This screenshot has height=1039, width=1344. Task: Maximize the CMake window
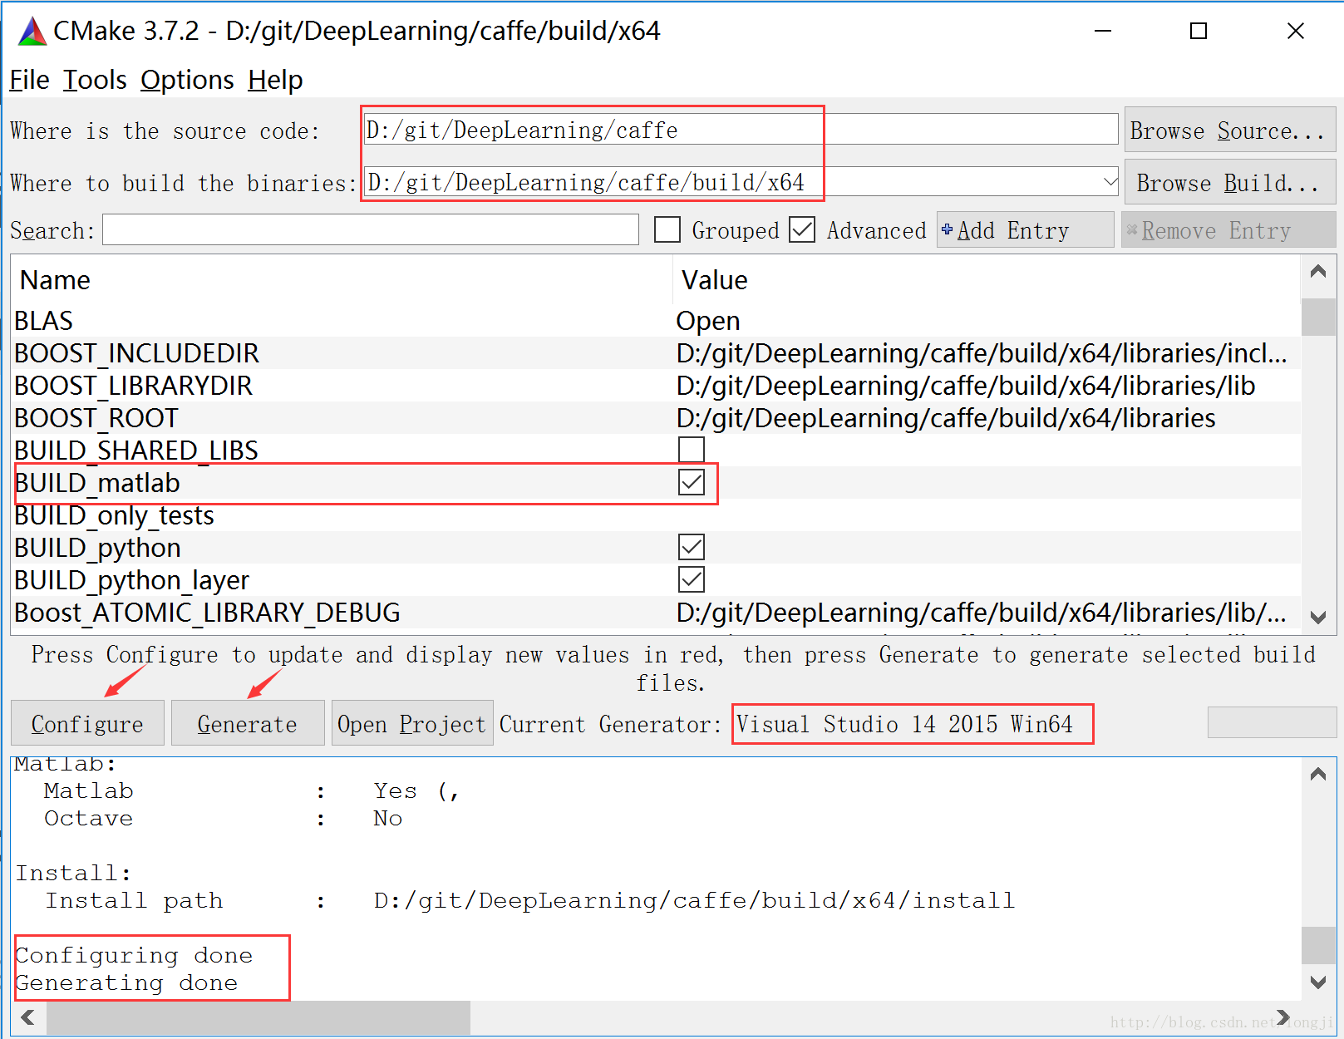click(x=1198, y=32)
